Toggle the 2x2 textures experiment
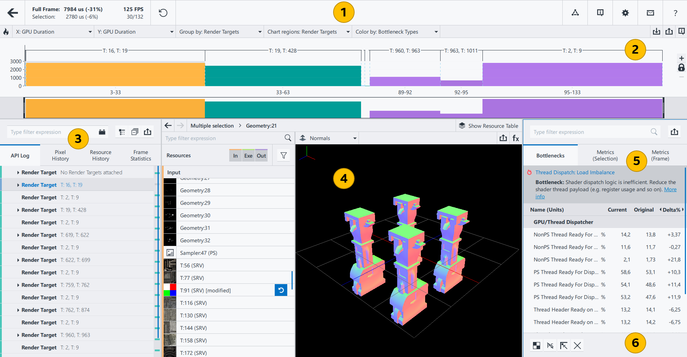The width and height of the screenshot is (687, 357). click(537, 346)
